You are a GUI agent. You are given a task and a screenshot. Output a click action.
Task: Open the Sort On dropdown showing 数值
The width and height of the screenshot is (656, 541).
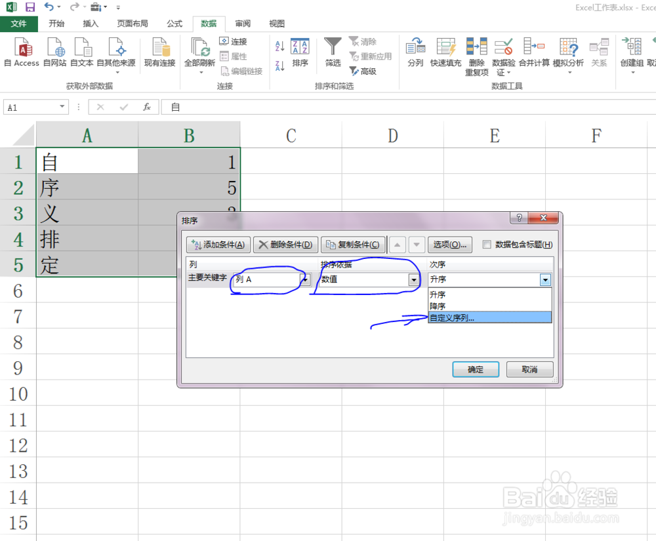(414, 280)
